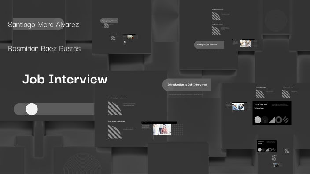Open the topic pill above the '3.' number
Viewport: 310px width, 174px height.
(x=109, y=21)
